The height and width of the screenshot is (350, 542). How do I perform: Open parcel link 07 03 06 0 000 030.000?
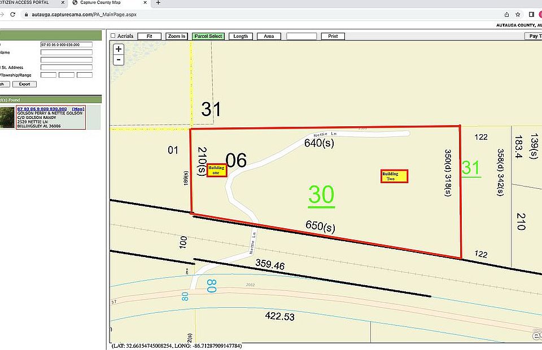pyautogui.click(x=42, y=109)
